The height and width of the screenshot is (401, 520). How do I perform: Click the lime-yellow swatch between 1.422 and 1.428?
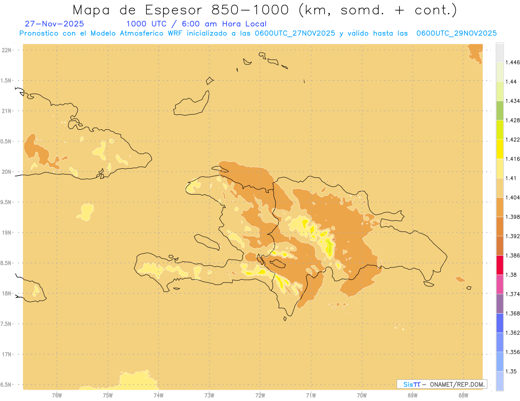point(500,130)
